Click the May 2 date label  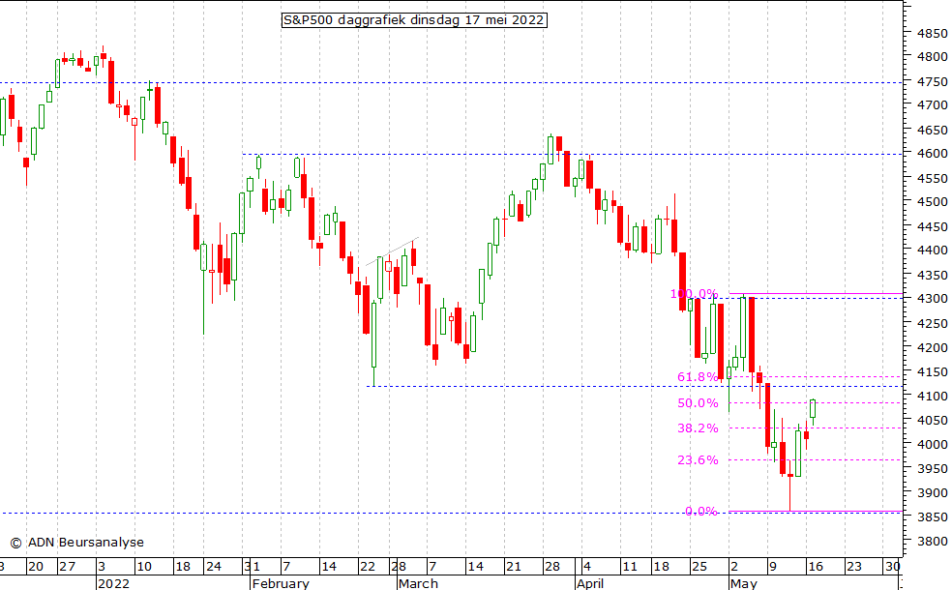[x=734, y=567]
